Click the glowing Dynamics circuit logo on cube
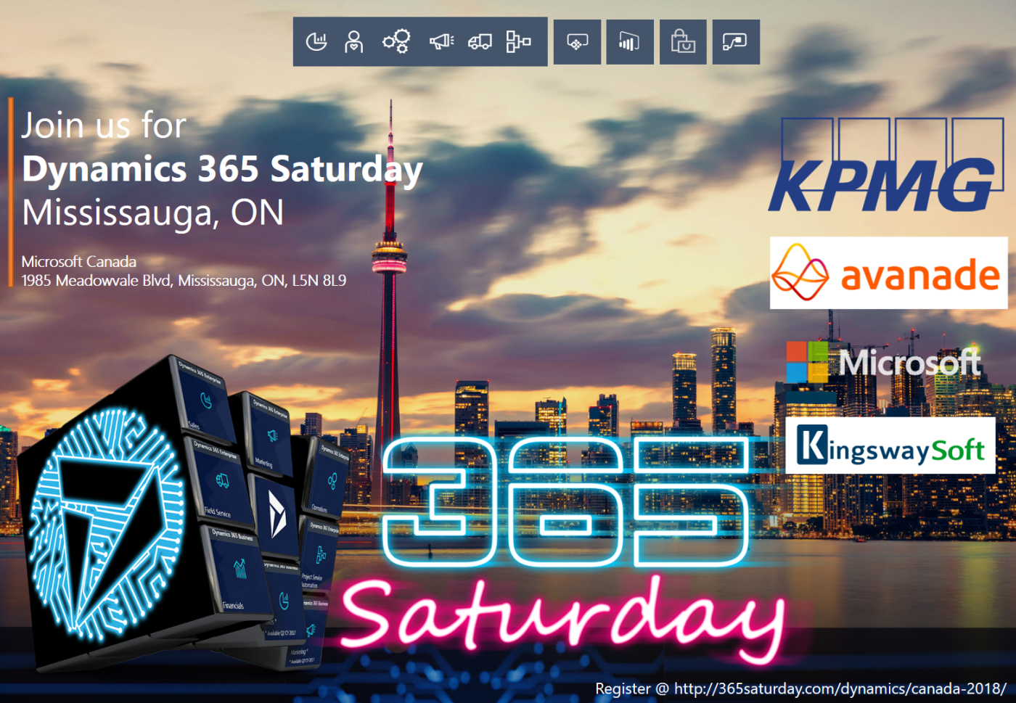The image size is (1016, 703). [104, 522]
